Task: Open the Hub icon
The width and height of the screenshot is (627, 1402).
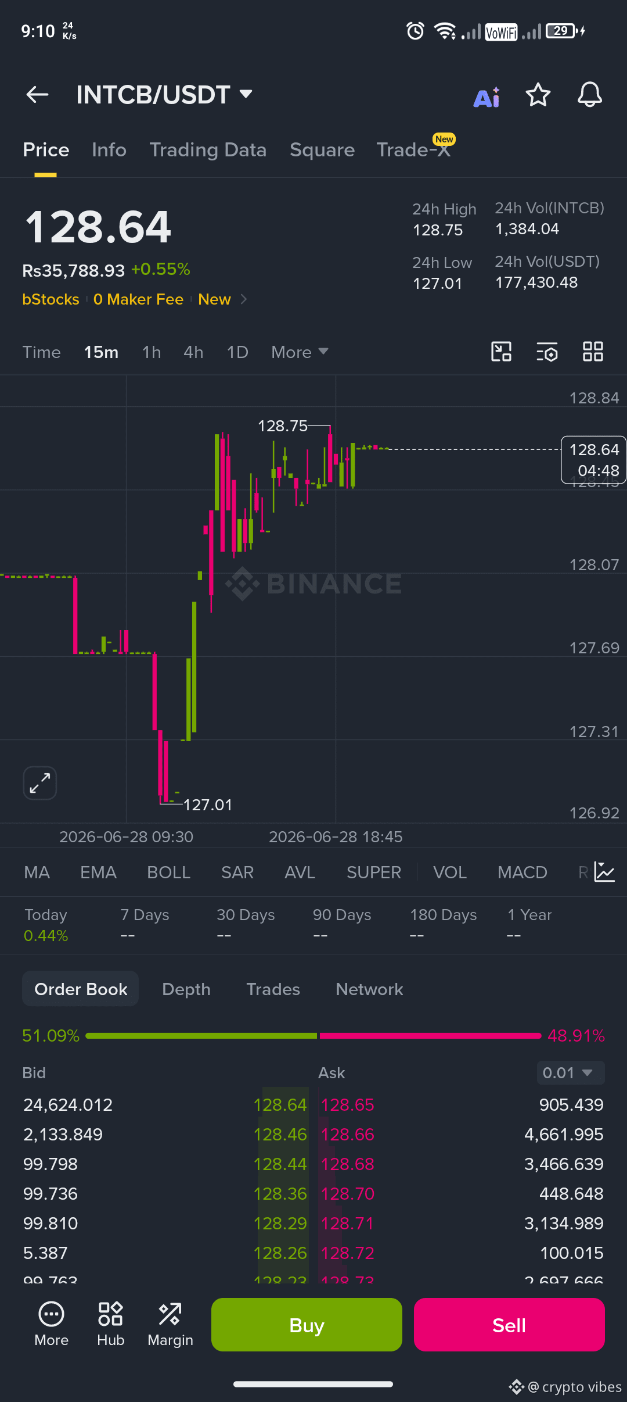Action: 110,1324
